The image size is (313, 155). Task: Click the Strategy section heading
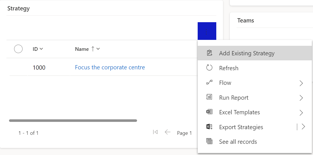(x=18, y=8)
